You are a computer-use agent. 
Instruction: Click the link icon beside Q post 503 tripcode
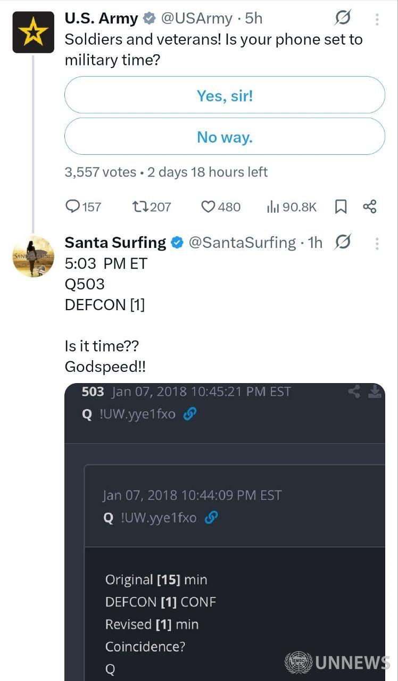pyautogui.click(x=190, y=414)
